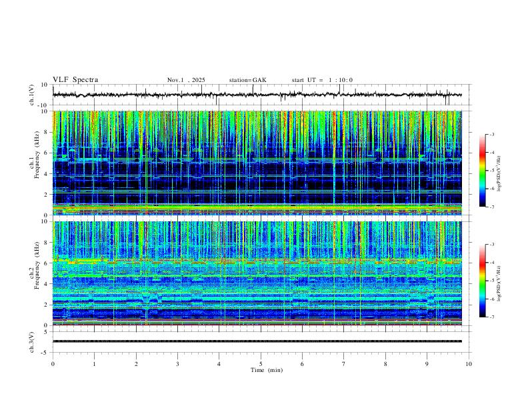Select the "start UT = 1 :10: 0" text
This screenshot has width=528, height=408.
(322, 80)
